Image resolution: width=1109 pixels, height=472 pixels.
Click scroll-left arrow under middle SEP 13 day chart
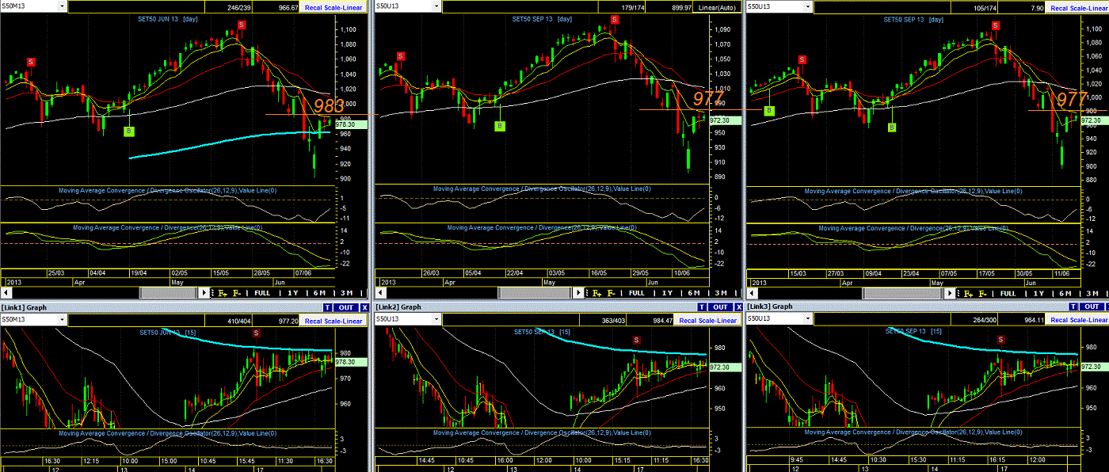coord(380,292)
